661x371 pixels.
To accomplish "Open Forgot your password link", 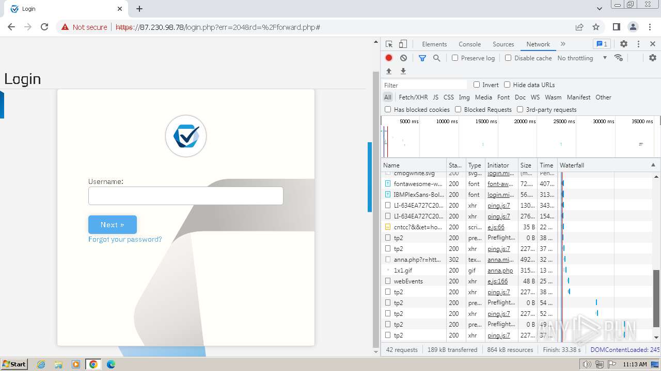I will (125, 239).
